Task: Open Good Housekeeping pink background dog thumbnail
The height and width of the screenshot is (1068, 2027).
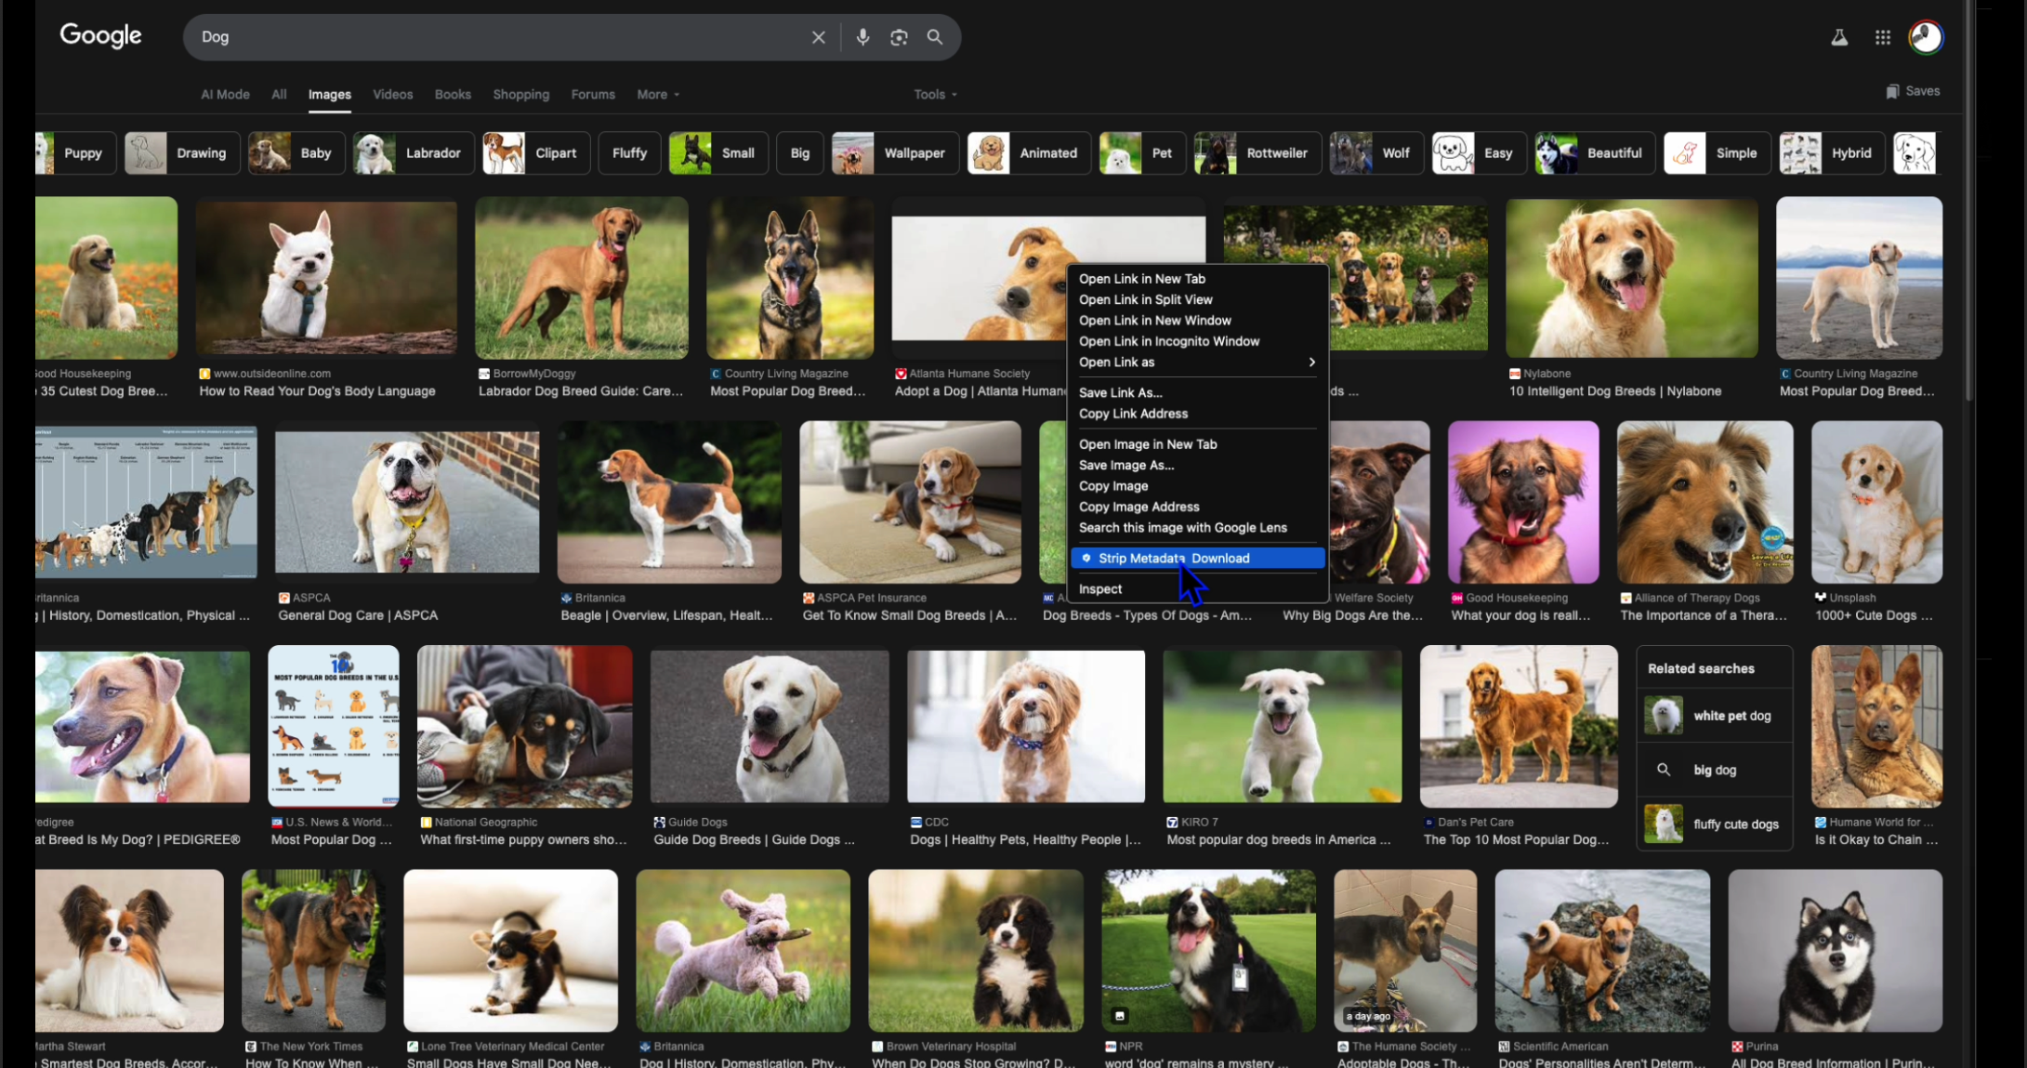Action: pos(1523,502)
